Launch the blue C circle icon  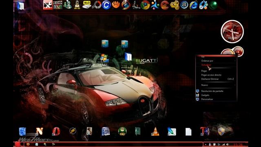(106, 5)
